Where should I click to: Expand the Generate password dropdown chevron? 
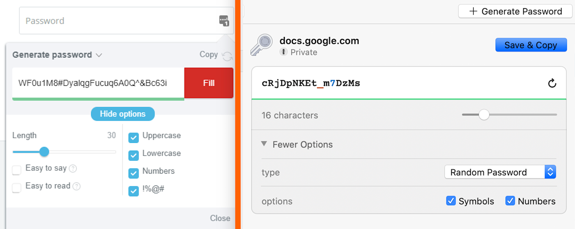(99, 55)
